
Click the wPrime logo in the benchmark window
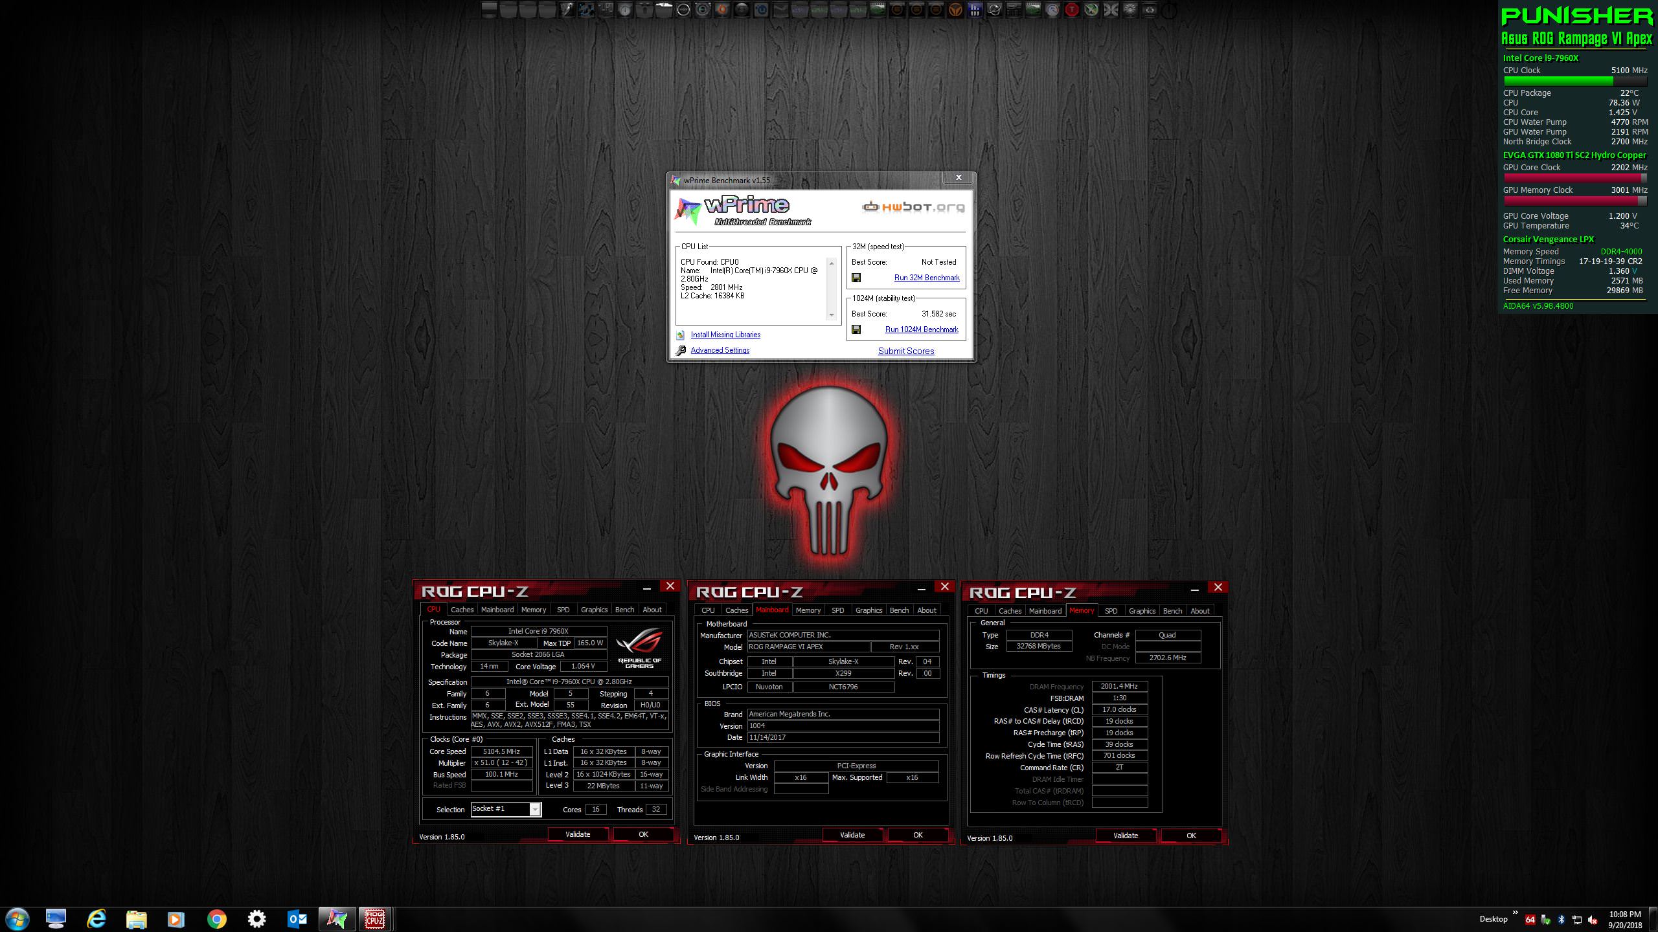743,211
